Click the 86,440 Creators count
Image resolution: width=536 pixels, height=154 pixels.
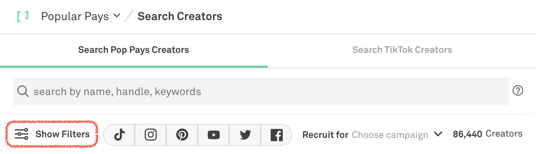point(487,134)
